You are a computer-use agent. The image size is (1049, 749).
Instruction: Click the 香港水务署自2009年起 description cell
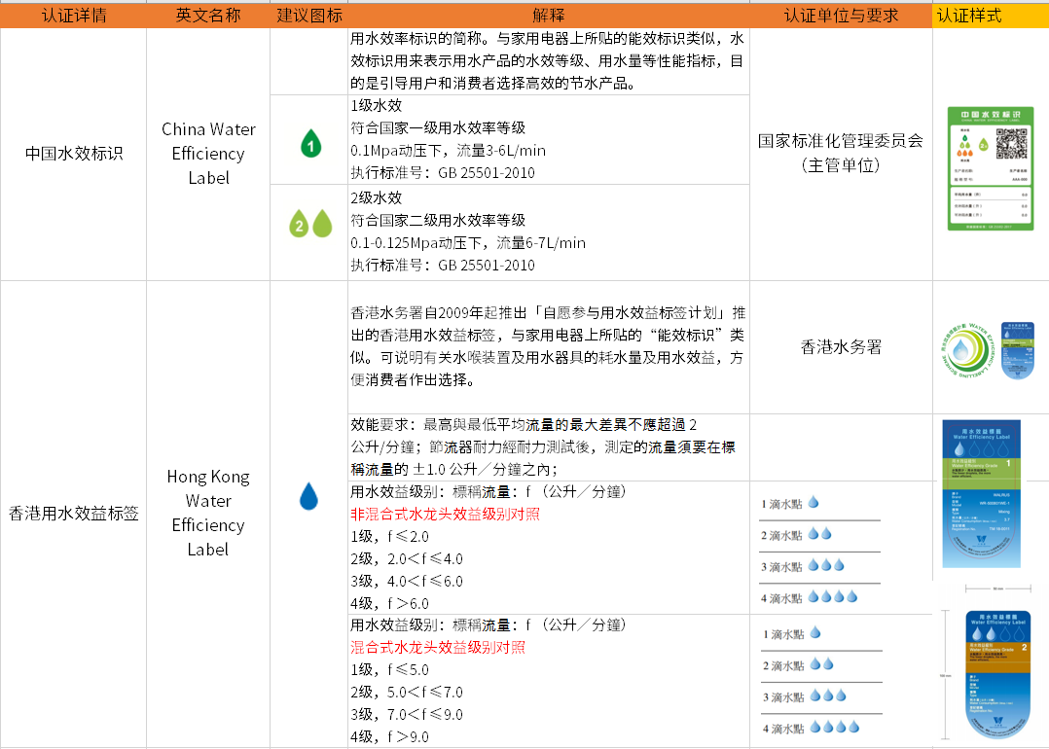click(x=549, y=347)
